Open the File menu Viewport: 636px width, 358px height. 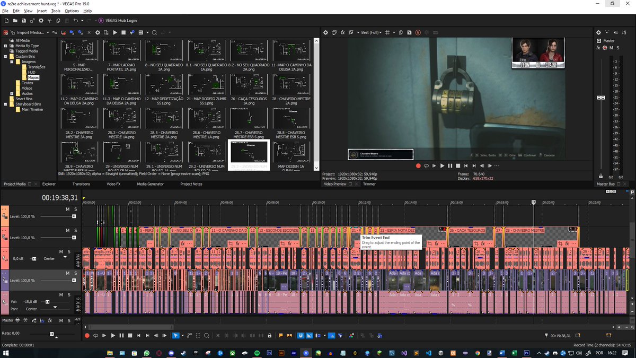pyautogui.click(x=5, y=11)
